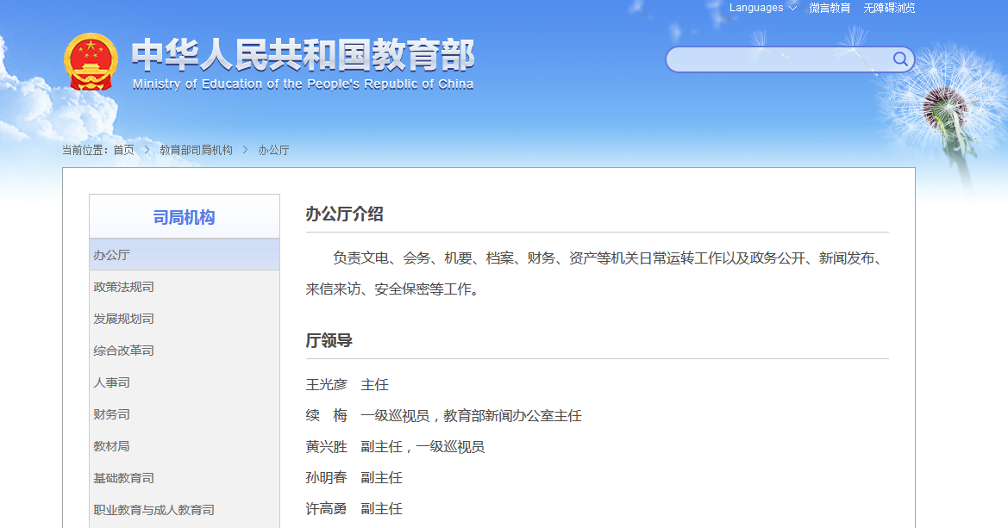Click inside the search input field
Image resolution: width=1008 pixels, height=528 pixels.
point(779,59)
